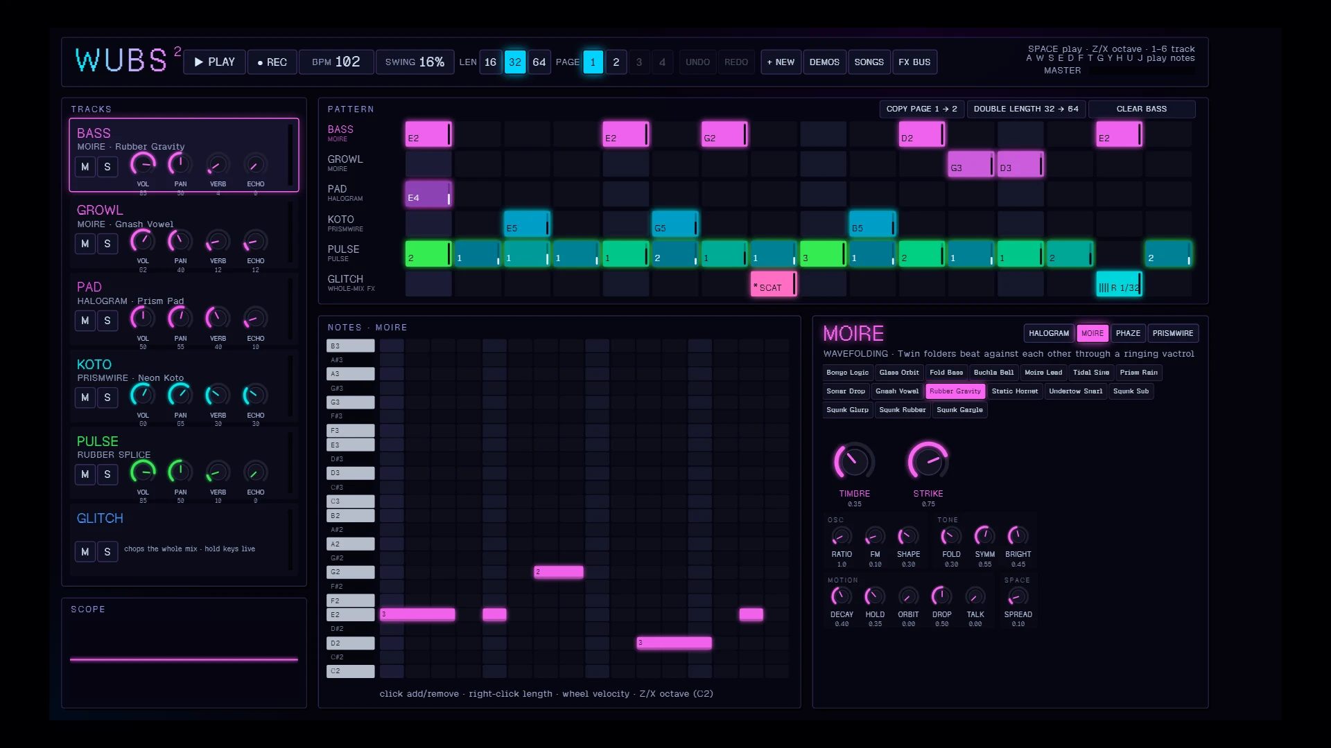Arm recording with the REC button
1331x748 pixels.
(272, 62)
